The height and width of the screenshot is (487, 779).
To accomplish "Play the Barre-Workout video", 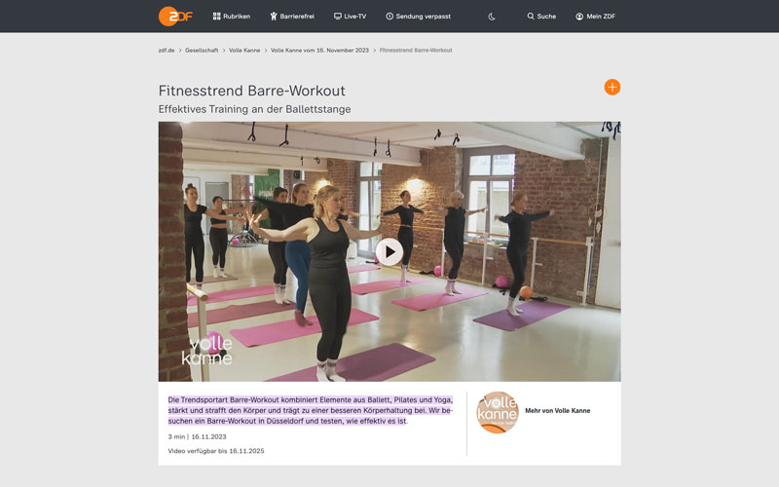I will (389, 251).
